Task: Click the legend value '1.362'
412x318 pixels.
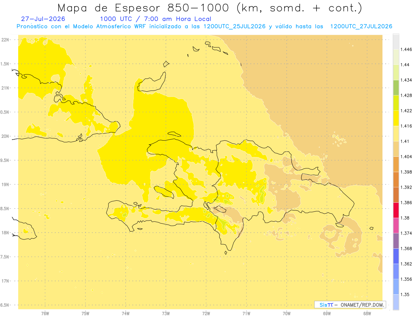Action: click(x=407, y=264)
